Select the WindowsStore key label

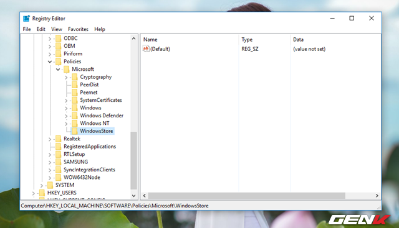coord(97,131)
